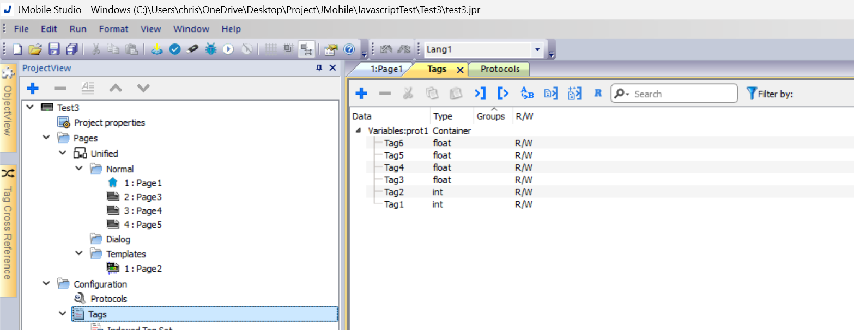This screenshot has width=854, height=330.
Task: Save the project with the floppy icon
Action: 53,49
